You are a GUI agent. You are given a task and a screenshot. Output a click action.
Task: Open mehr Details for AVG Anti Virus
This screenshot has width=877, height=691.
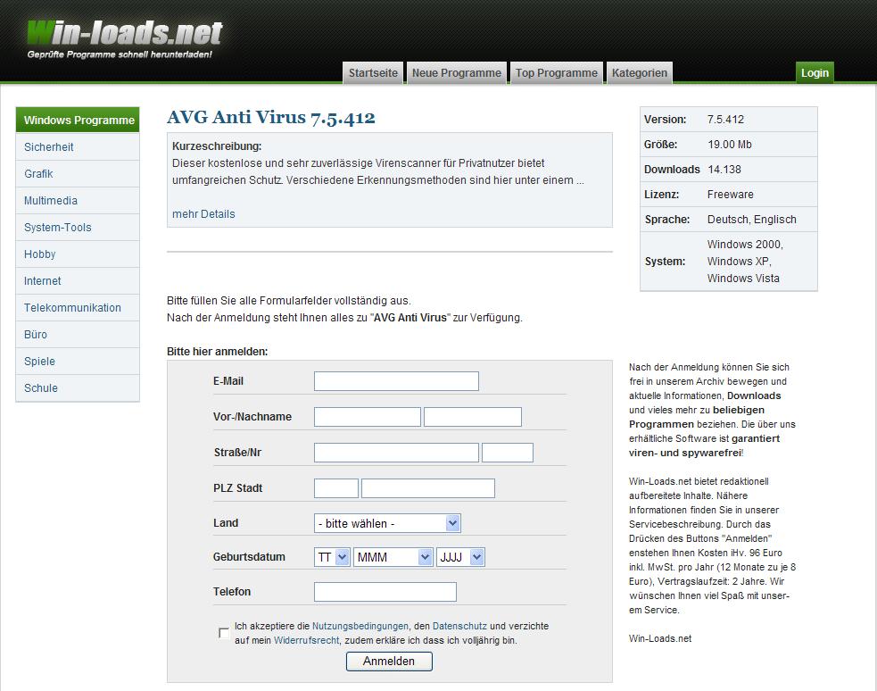(202, 214)
